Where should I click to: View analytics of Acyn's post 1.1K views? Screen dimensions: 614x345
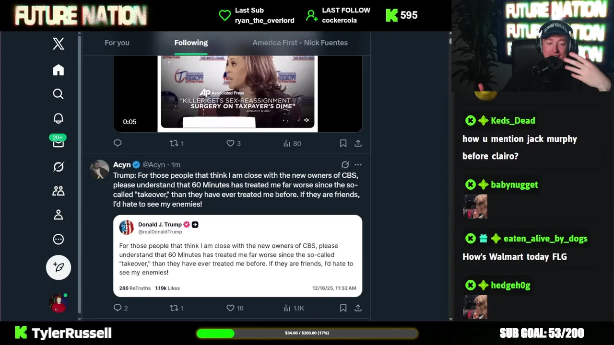click(293, 308)
